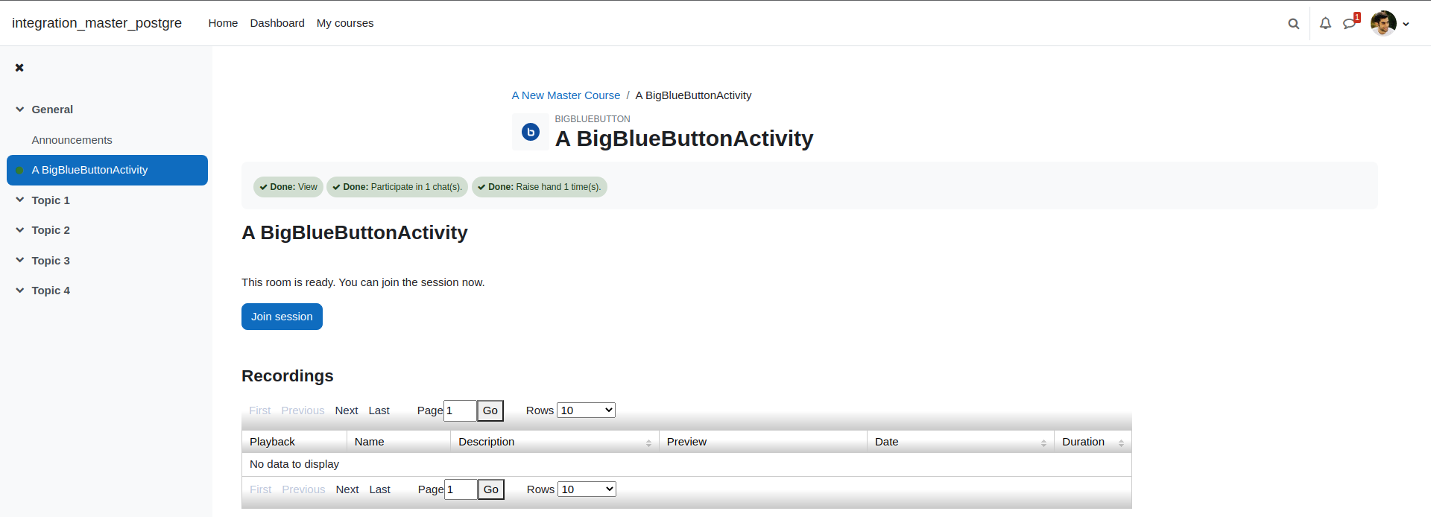Open the bottom Rows dropdown
Screen dimensions: 1431x517
click(x=587, y=489)
